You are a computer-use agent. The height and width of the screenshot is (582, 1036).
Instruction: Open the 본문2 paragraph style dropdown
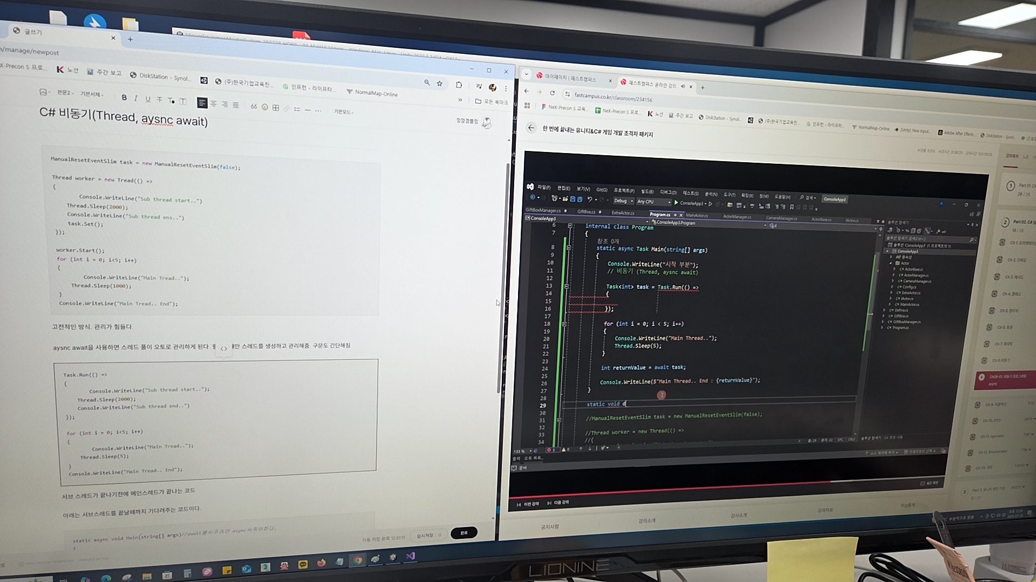(x=65, y=93)
